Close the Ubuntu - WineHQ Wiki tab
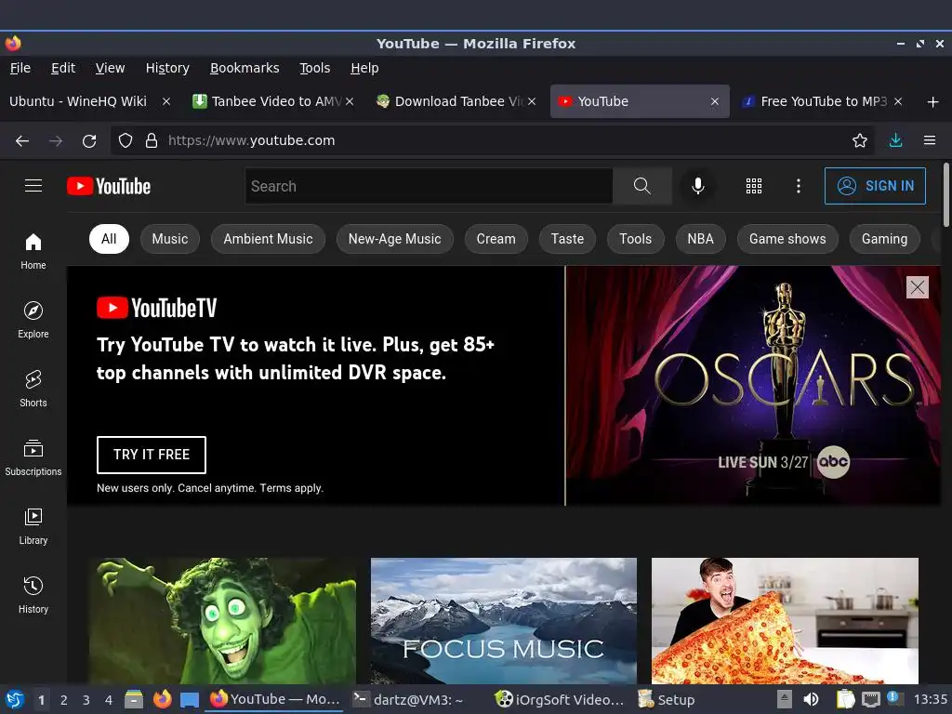 point(166,101)
